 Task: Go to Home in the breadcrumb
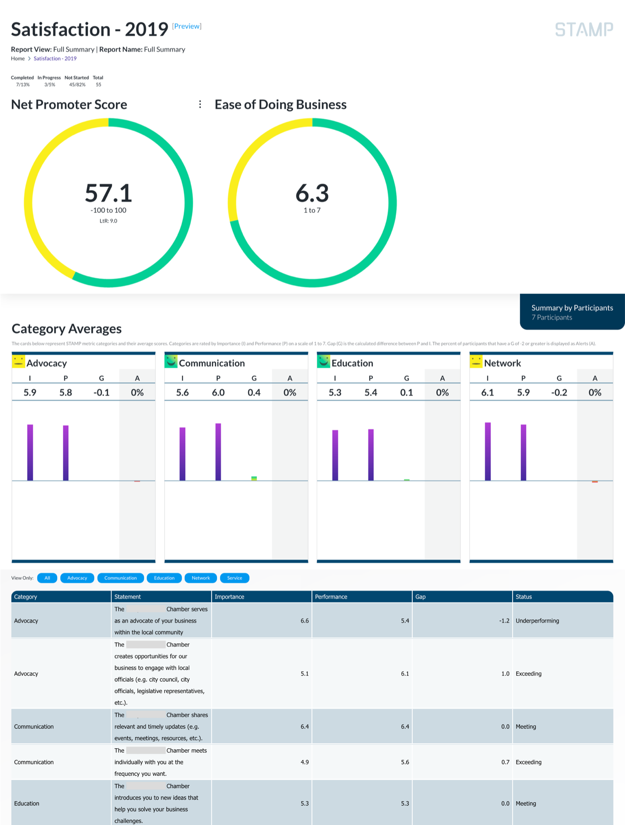click(18, 59)
